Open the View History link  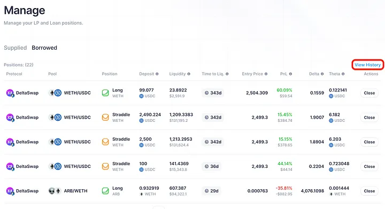[367, 65]
